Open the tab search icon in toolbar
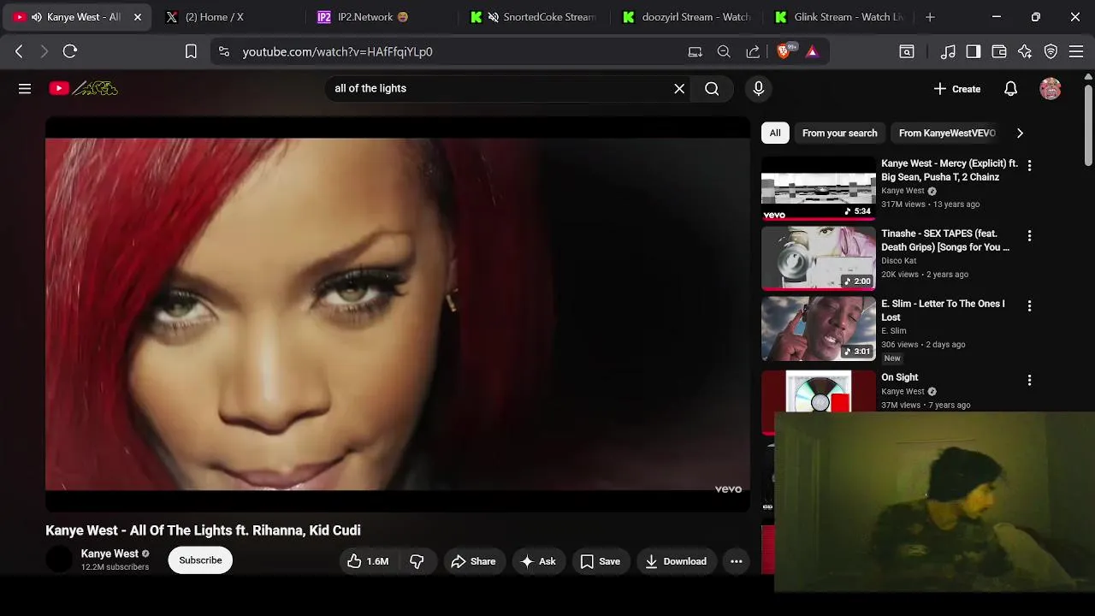The image size is (1095, 616). click(906, 51)
